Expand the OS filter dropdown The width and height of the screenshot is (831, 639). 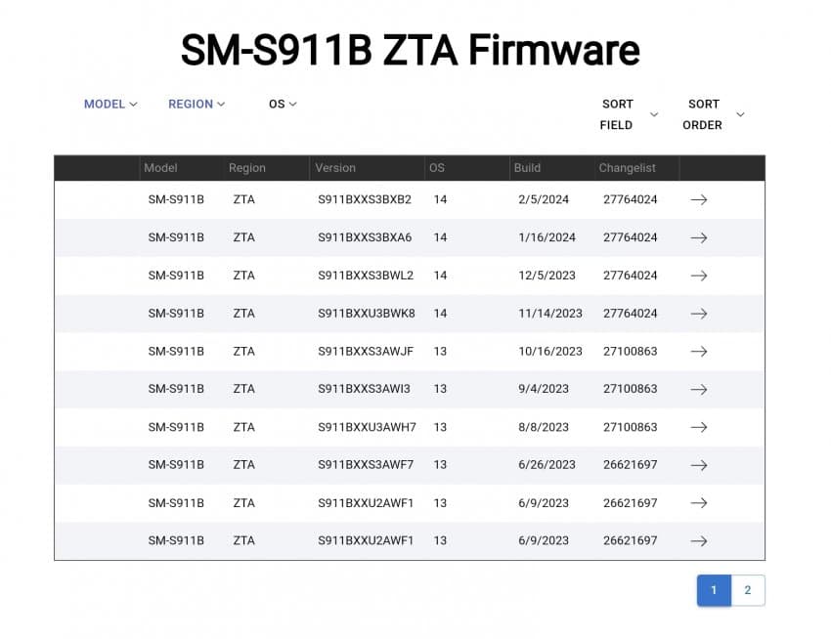point(283,105)
